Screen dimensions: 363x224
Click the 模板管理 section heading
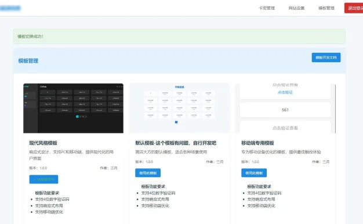[28, 61]
